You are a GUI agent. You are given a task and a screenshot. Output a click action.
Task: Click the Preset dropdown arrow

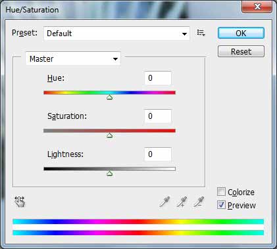(x=184, y=34)
